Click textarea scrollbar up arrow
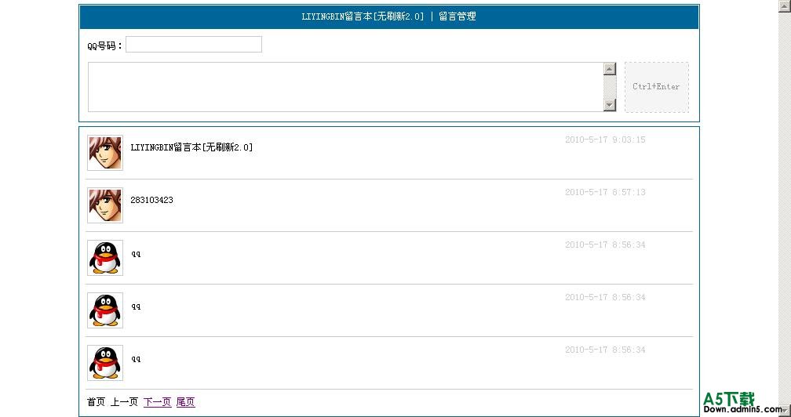791x417 pixels. click(610, 69)
